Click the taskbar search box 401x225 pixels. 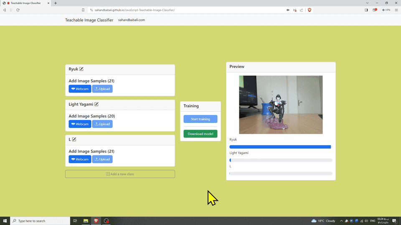pos(40,221)
